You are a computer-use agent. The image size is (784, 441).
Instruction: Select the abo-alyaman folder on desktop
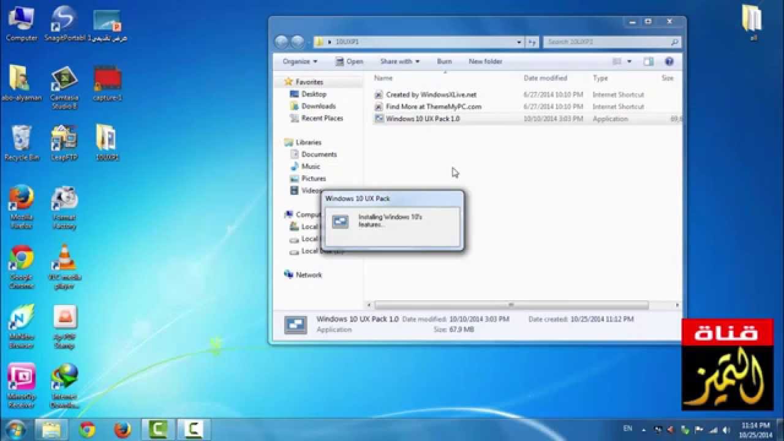21,83
